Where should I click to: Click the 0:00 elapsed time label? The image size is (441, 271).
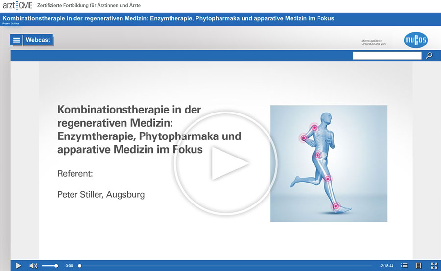(69, 266)
